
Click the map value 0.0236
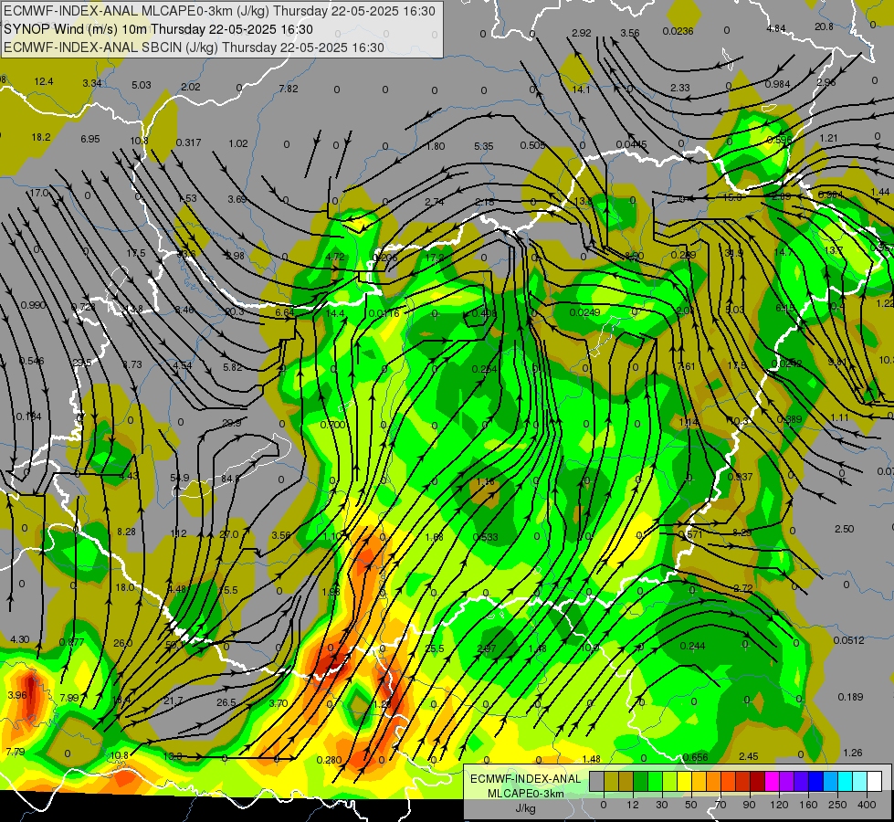point(678,31)
